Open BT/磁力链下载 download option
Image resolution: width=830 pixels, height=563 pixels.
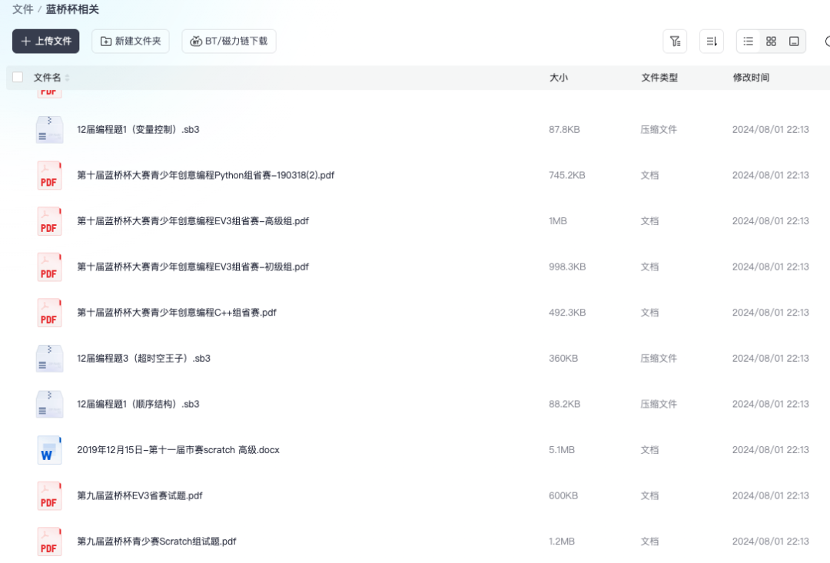pyautogui.click(x=229, y=41)
